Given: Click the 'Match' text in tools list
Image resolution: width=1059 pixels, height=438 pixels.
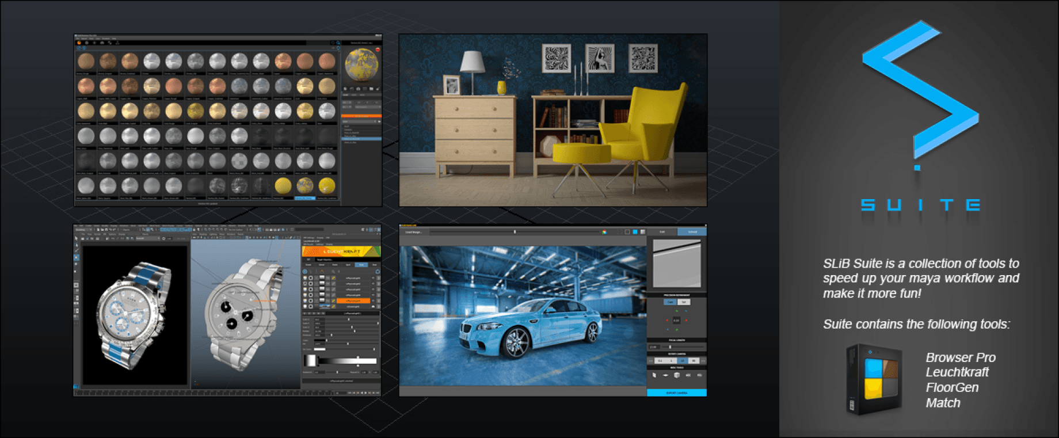Looking at the screenshot, I should click(x=943, y=403).
